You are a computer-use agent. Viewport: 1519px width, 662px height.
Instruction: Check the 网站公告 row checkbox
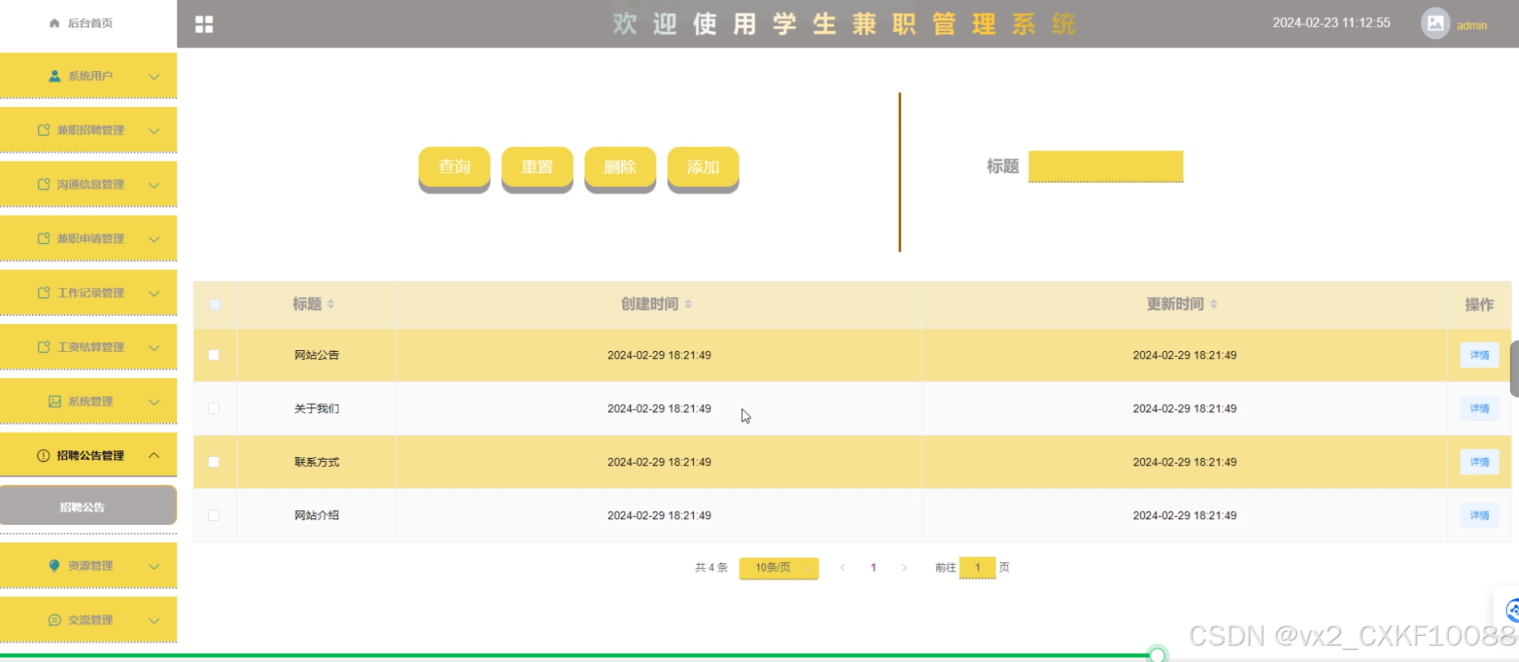pos(214,355)
